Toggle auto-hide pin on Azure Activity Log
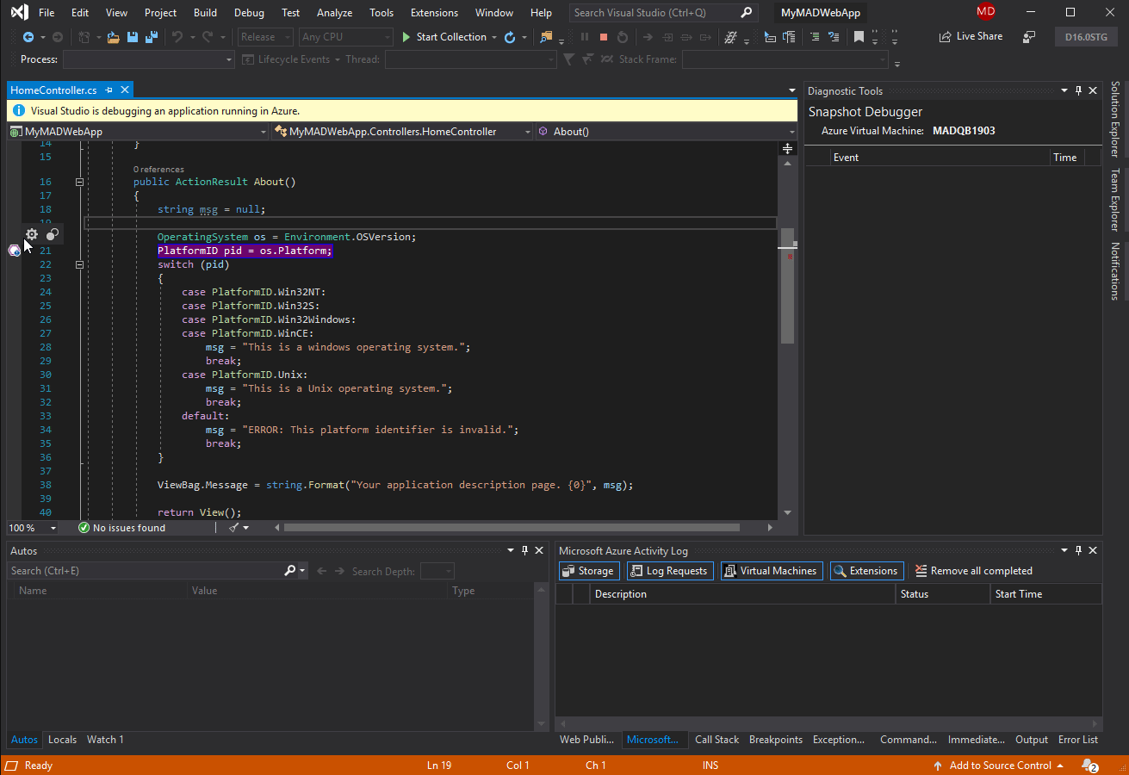Image resolution: width=1129 pixels, height=775 pixels. 1078,550
